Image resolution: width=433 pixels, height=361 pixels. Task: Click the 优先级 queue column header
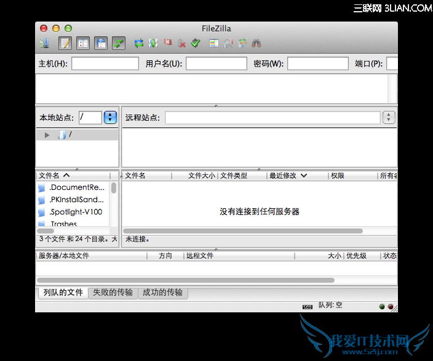(x=362, y=256)
